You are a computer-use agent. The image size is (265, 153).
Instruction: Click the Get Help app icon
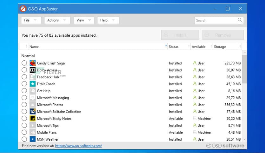[x=33, y=91]
